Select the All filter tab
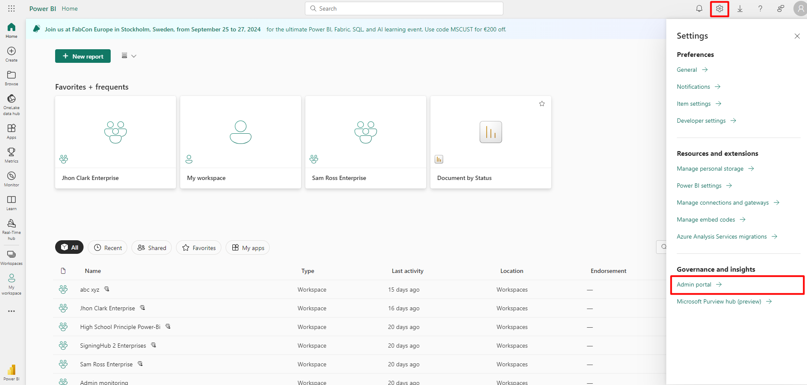Image resolution: width=807 pixels, height=385 pixels. pos(69,247)
